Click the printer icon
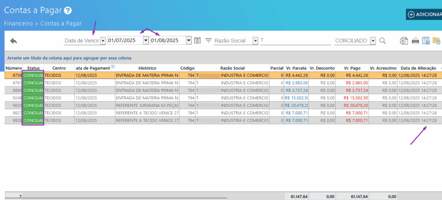This screenshot has width=442, height=200. pyautogui.click(x=415, y=41)
